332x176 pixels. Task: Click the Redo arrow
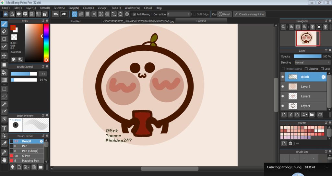point(64,14)
